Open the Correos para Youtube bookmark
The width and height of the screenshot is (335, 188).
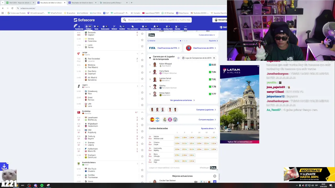pyautogui.click(x=16, y=13)
